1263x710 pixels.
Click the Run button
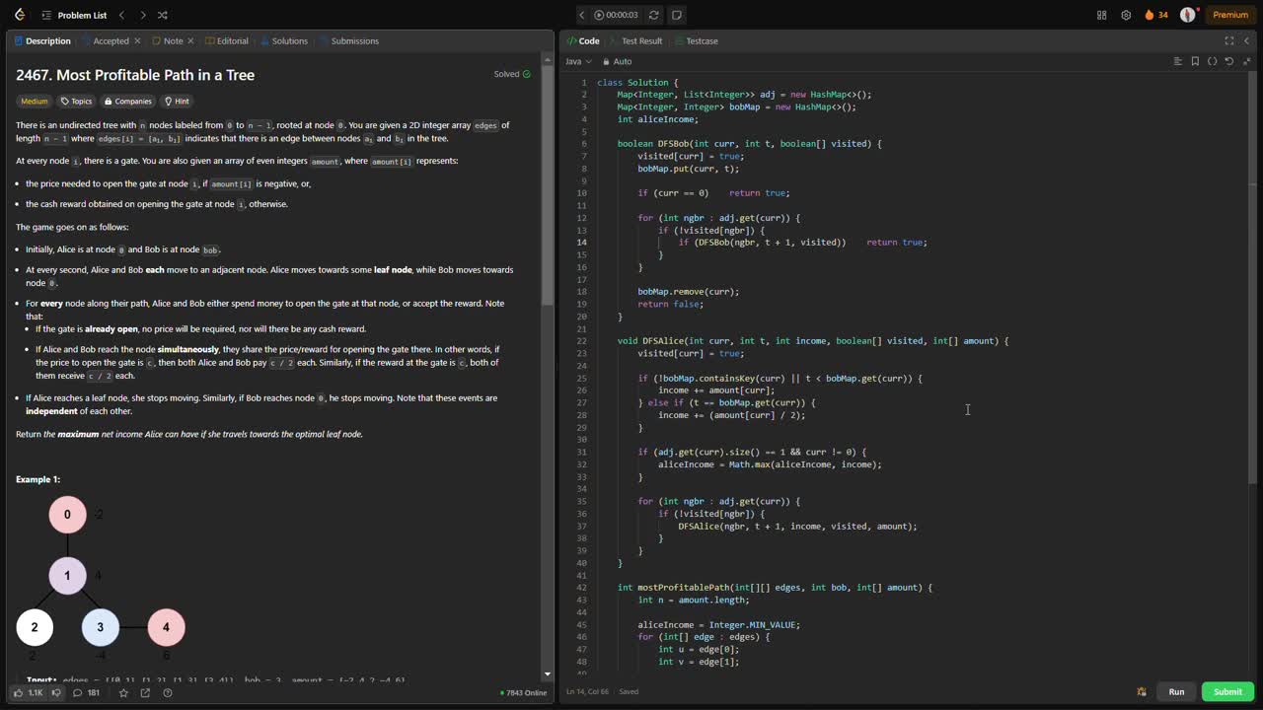[1176, 691]
